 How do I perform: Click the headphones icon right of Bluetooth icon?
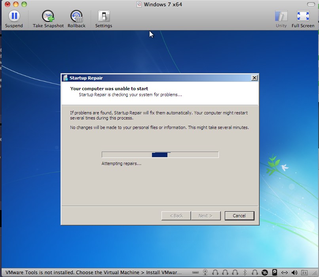coord(255,272)
